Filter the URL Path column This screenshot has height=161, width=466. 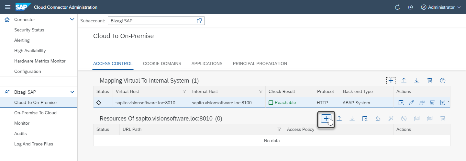click(279, 129)
